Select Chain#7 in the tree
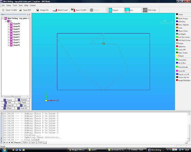 click(16, 42)
